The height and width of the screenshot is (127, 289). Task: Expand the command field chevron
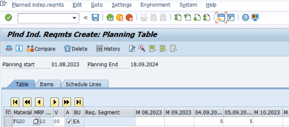point(85,18)
